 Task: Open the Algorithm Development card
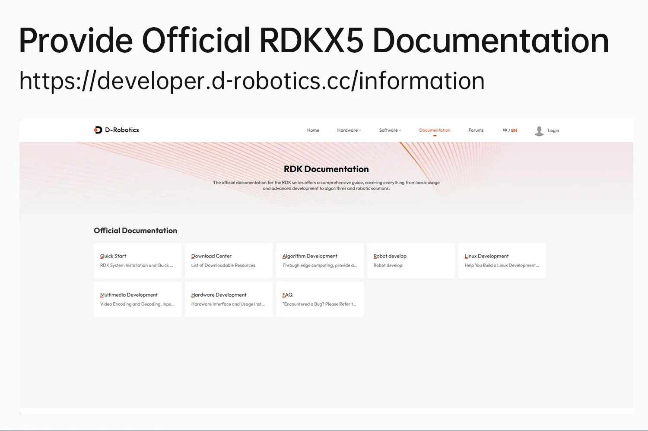click(x=320, y=261)
